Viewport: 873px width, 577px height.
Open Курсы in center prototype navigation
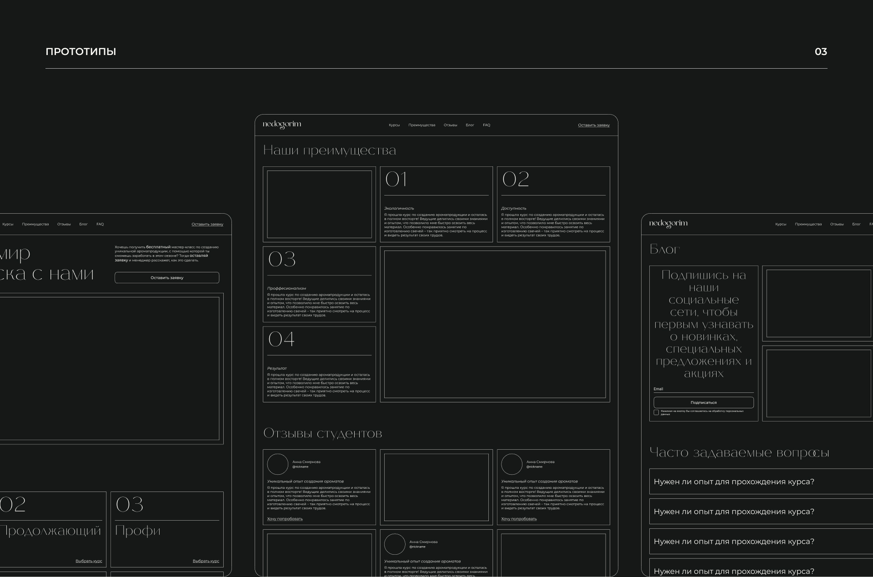(x=394, y=125)
